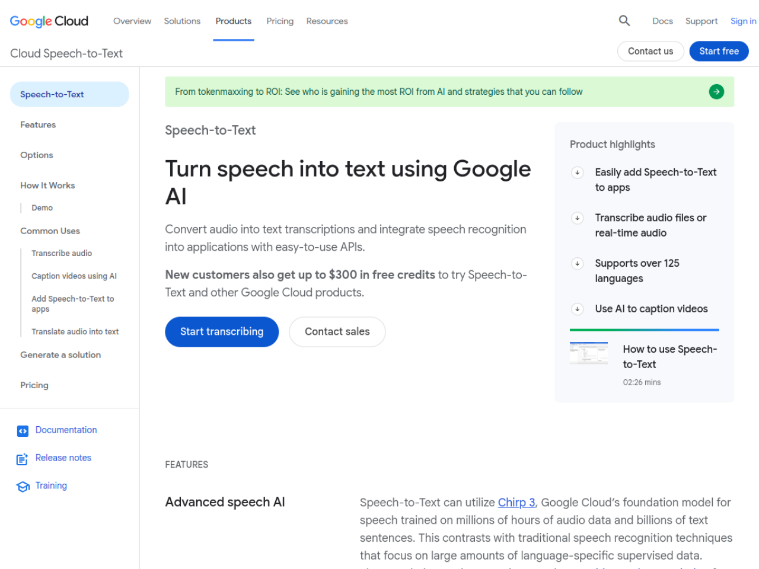This screenshot has width=759, height=569.
Task: Jump to Features in the sidebar
Action: pos(38,125)
